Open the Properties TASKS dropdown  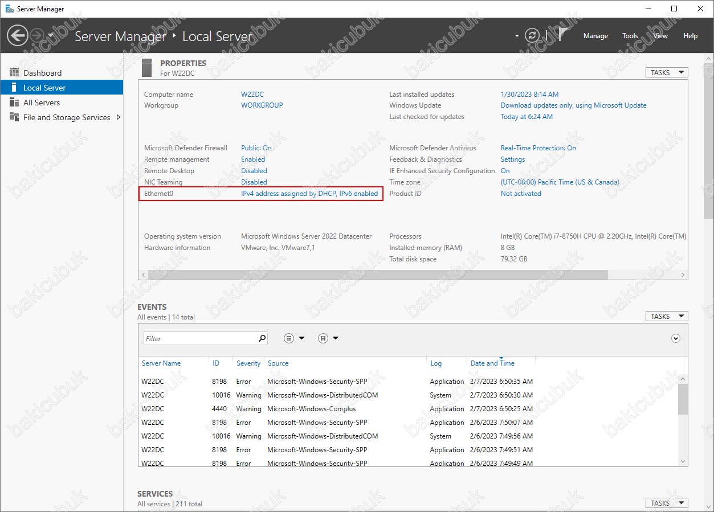(x=666, y=72)
